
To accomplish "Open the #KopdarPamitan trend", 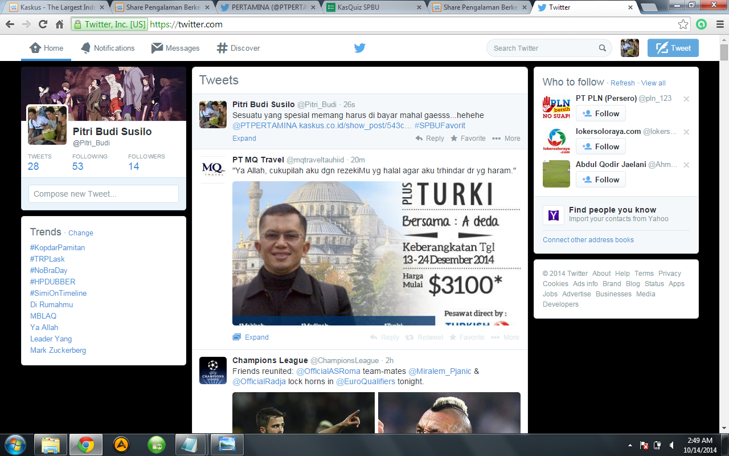I will pos(58,247).
